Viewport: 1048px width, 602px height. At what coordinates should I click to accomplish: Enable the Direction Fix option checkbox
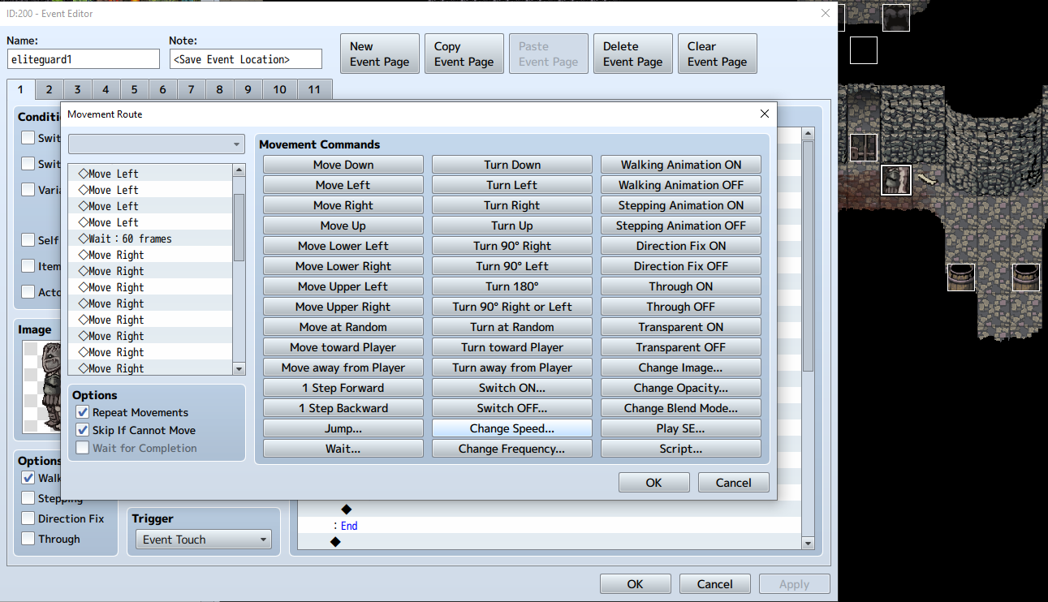pyautogui.click(x=28, y=518)
